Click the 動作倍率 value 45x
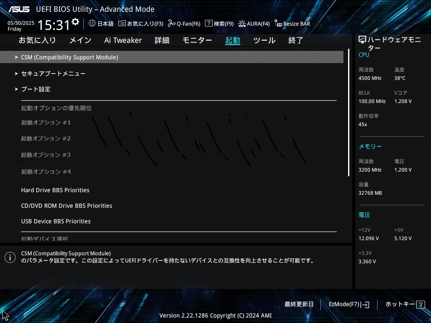The width and height of the screenshot is (431, 323). [x=363, y=124]
